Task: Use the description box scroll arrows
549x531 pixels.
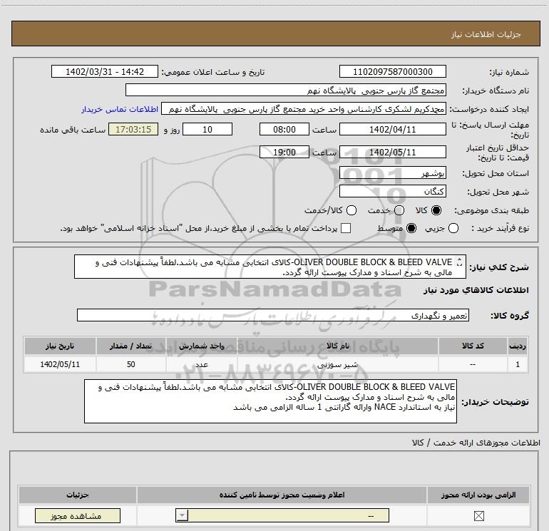Action: click(x=460, y=262)
